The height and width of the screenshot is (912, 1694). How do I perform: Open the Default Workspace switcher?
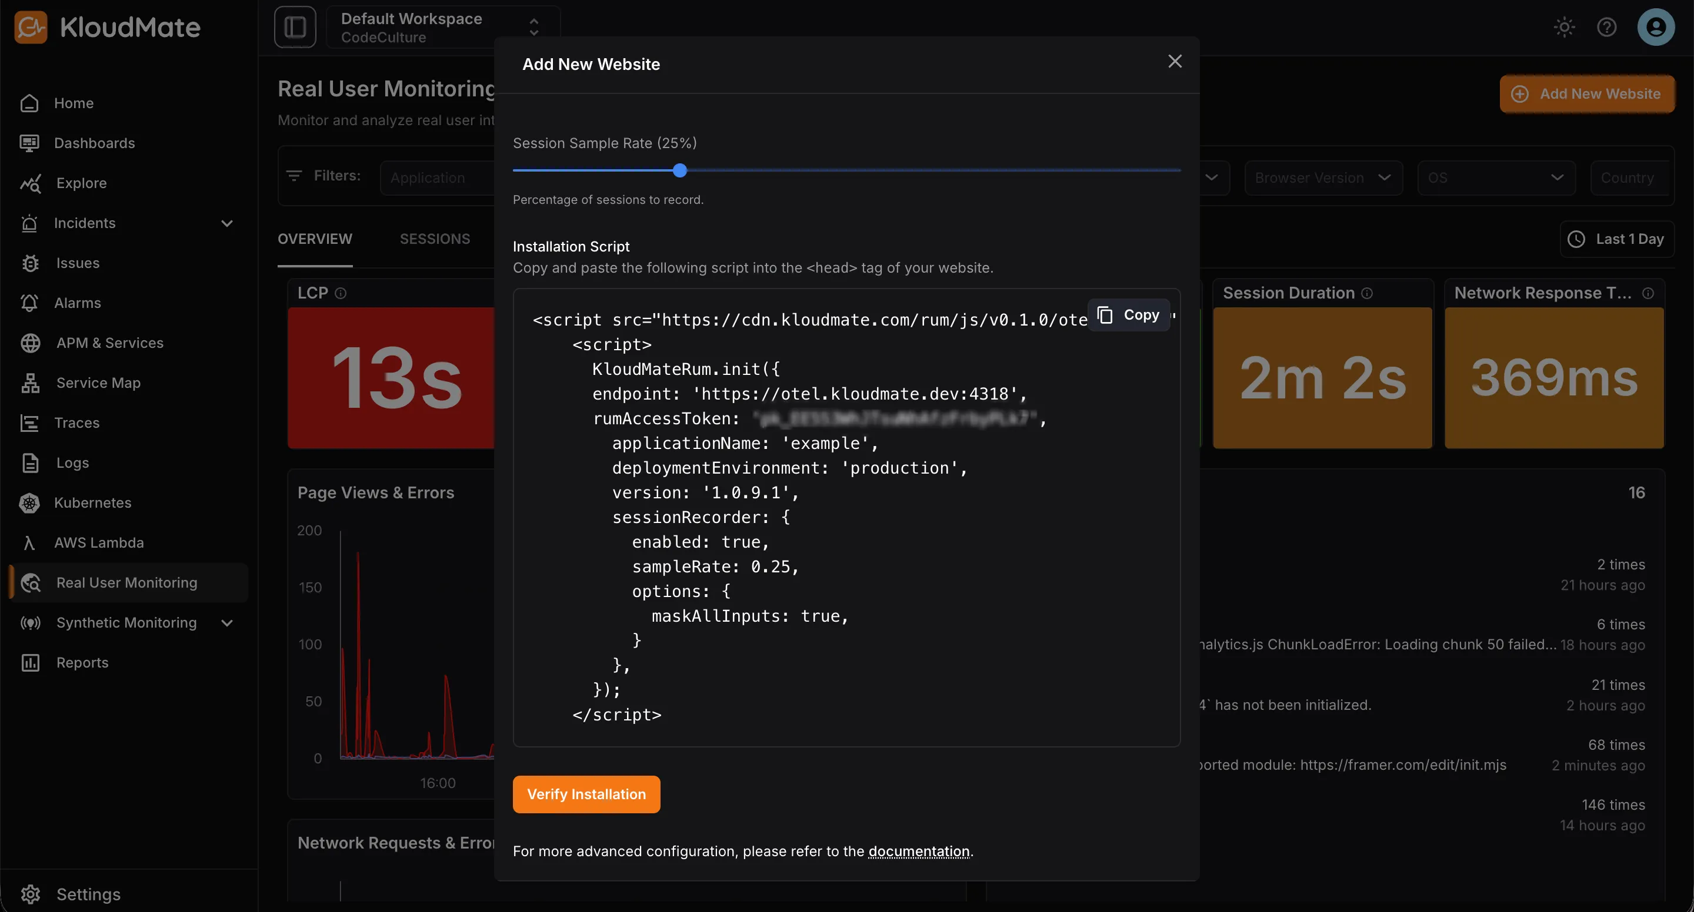click(443, 28)
